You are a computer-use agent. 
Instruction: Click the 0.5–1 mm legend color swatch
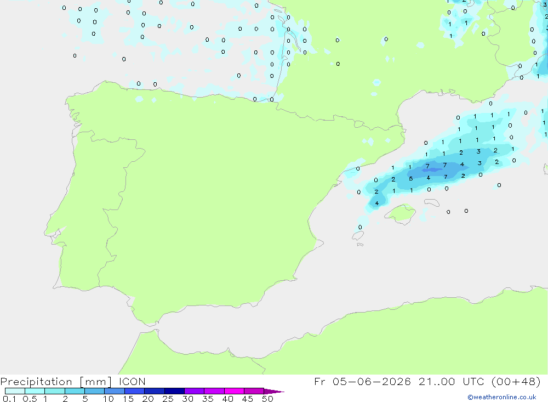[x=35, y=391]
